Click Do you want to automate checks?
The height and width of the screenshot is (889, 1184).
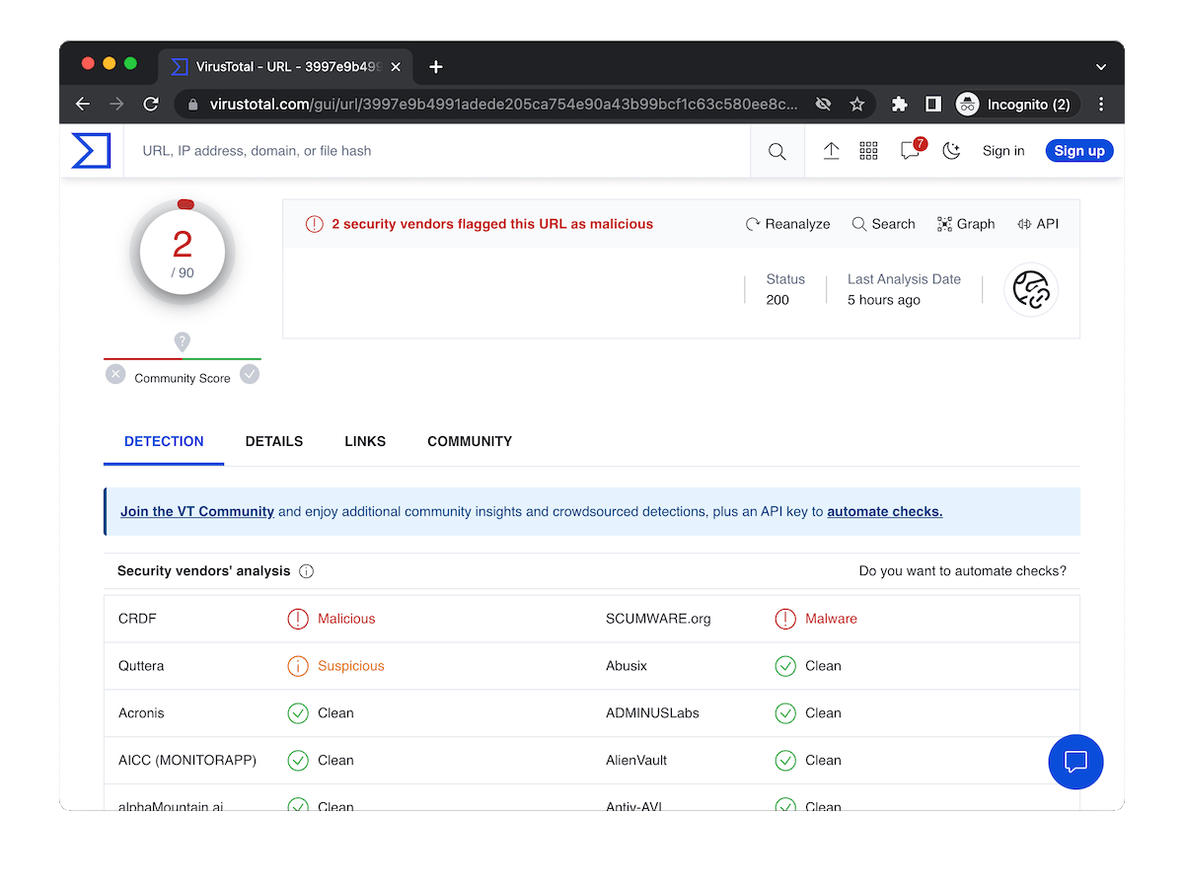[963, 571]
